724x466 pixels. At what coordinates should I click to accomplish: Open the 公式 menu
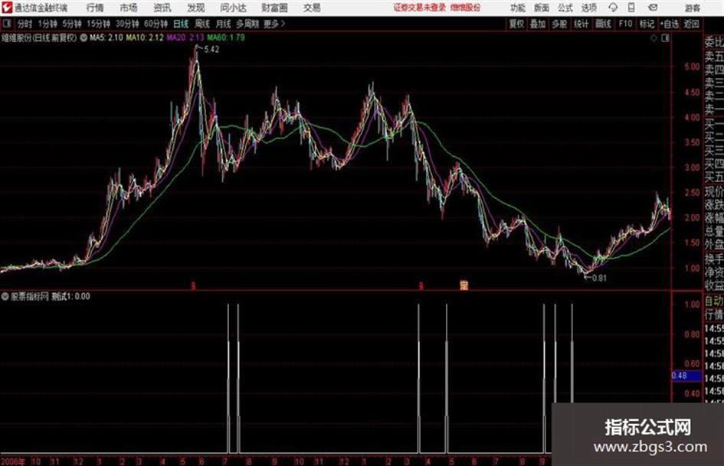coord(565,8)
